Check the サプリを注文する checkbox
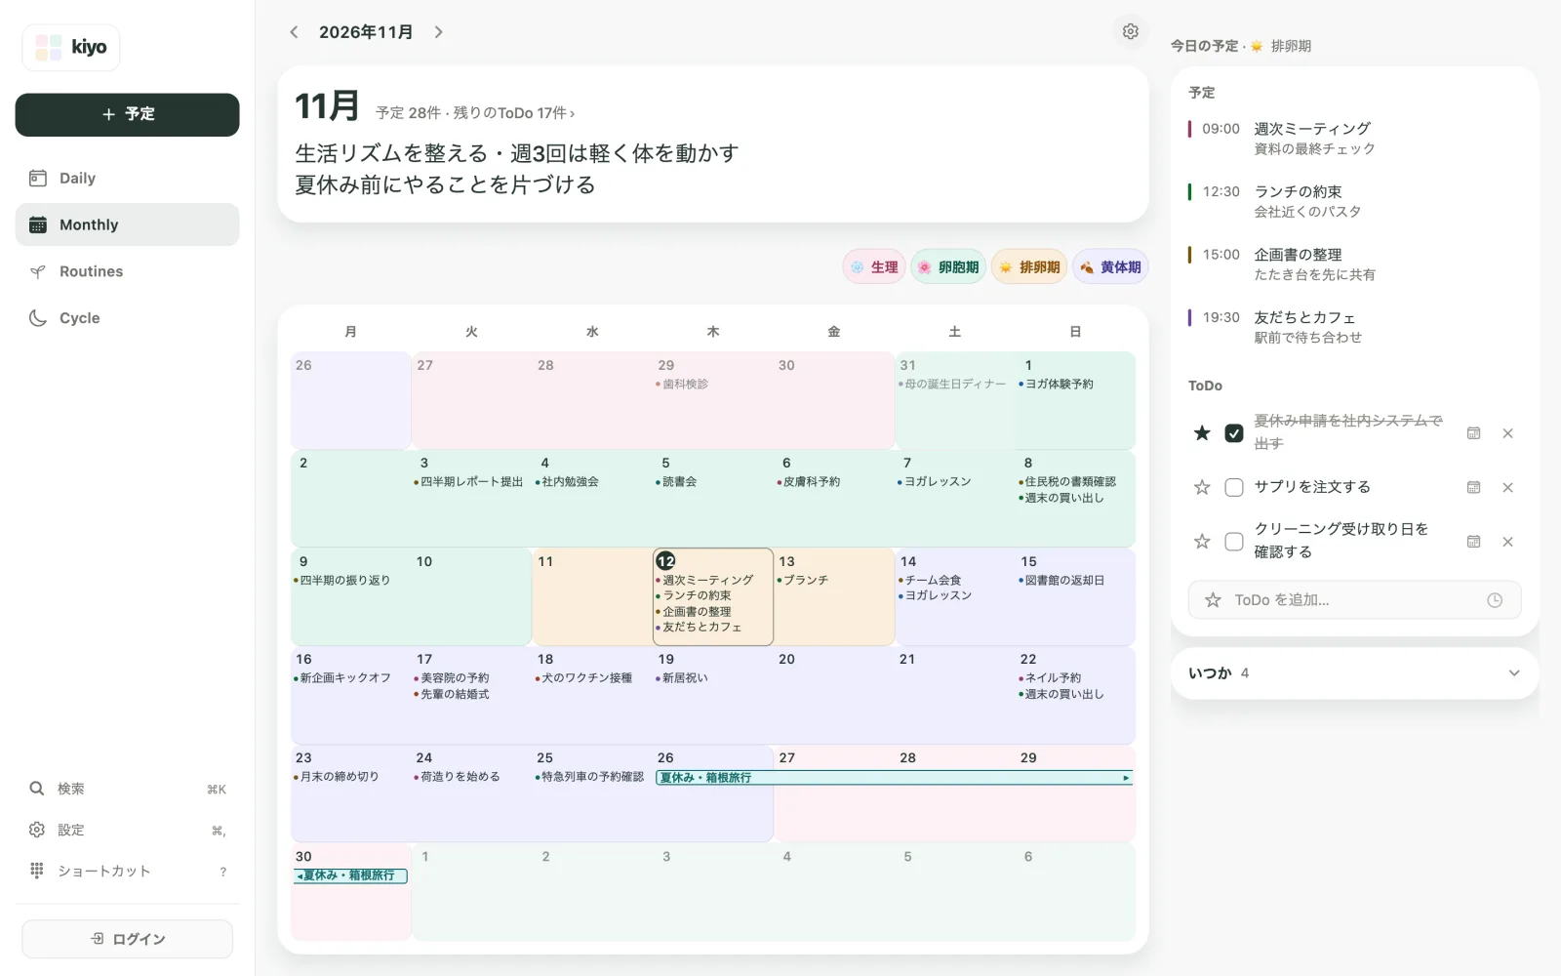 click(1234, 487)
